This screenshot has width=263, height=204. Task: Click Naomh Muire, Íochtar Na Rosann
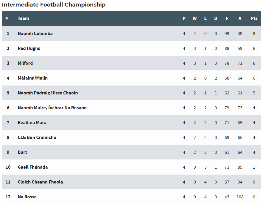pyautogui.click(x=52, y=108)
